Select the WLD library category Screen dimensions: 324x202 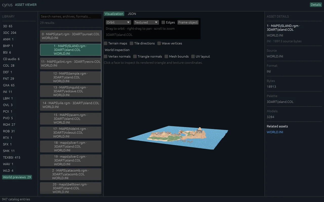tap(8, 171)
